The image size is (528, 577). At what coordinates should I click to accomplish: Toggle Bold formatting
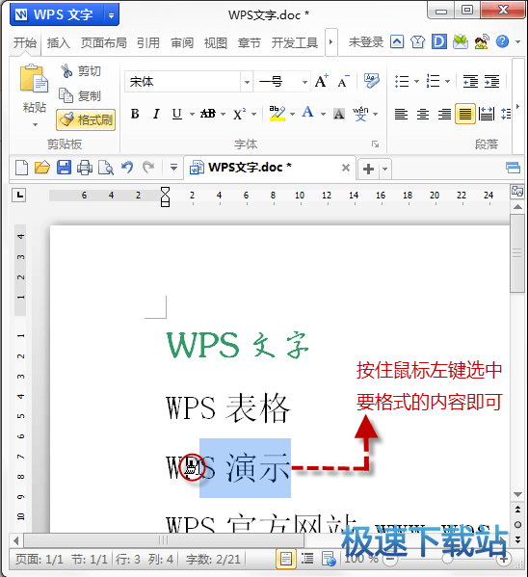(135, 114)
